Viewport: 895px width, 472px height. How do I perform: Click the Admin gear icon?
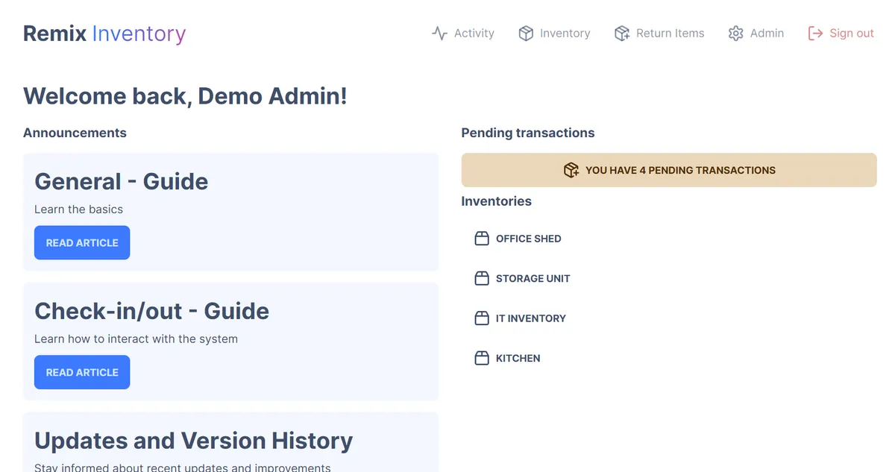click(736, 34)
